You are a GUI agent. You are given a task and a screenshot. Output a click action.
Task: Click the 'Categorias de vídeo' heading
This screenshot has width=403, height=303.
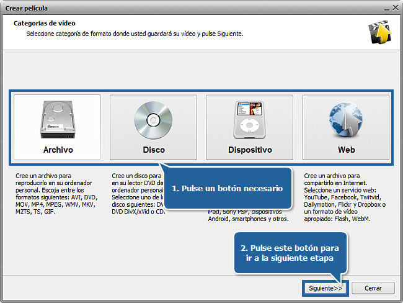45,23
